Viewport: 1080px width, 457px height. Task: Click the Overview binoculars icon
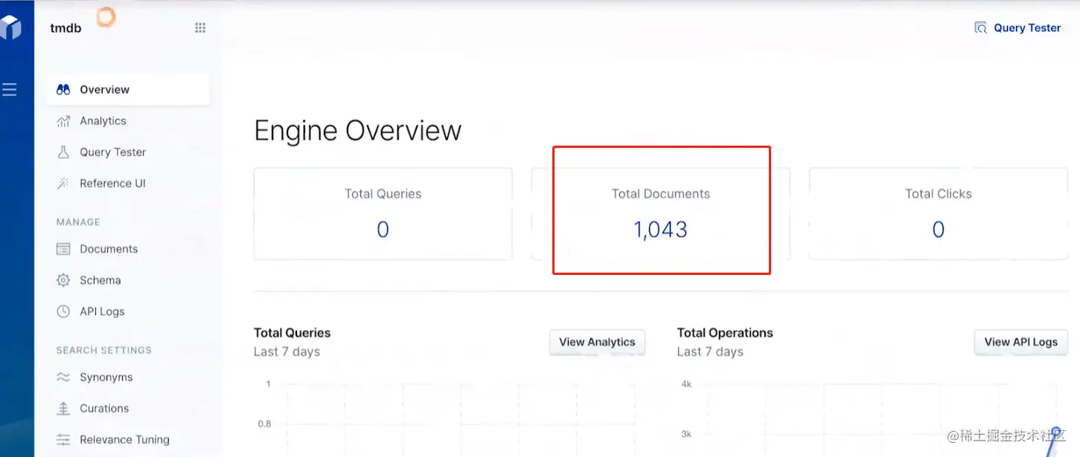tap(63, 90)
